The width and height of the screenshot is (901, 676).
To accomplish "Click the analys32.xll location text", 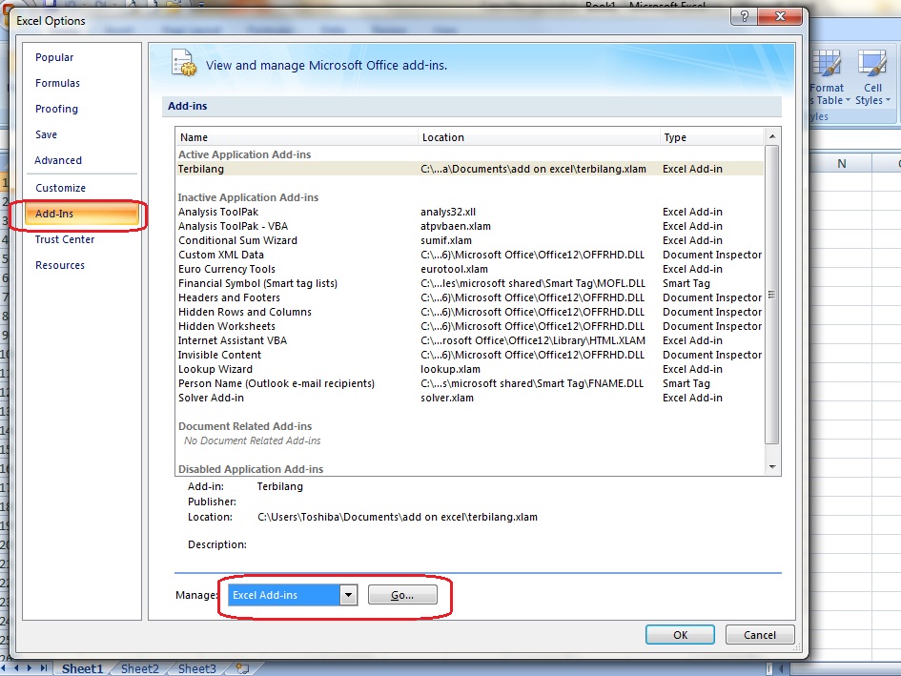I will click(448, 212).
